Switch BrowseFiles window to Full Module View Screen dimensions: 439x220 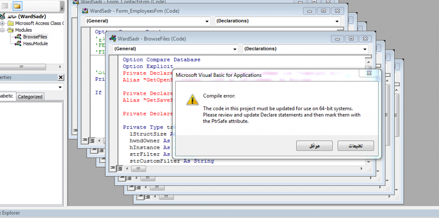119,169
